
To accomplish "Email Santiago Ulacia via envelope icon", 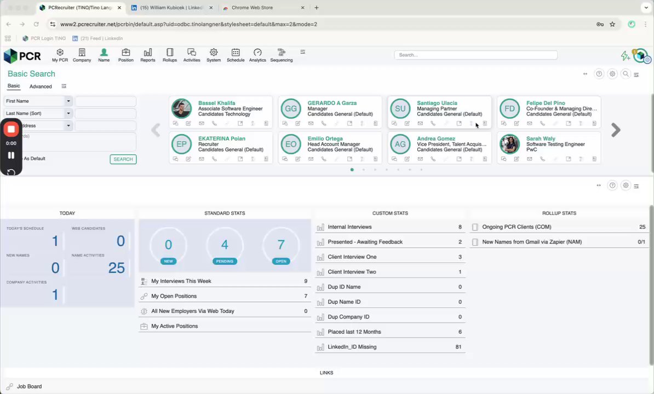I will [420, 123].
